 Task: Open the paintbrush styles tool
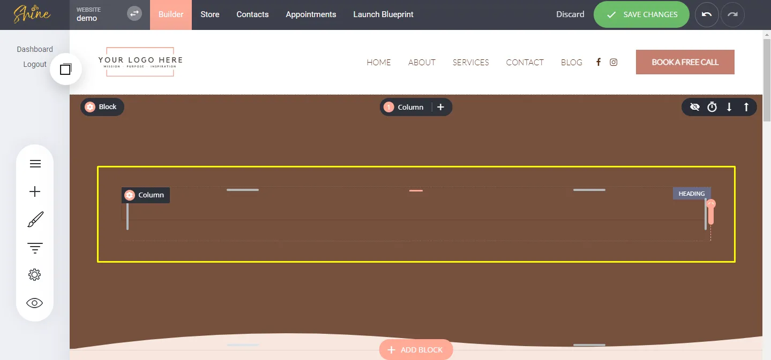pyautogui.click(x=35, y=219)
